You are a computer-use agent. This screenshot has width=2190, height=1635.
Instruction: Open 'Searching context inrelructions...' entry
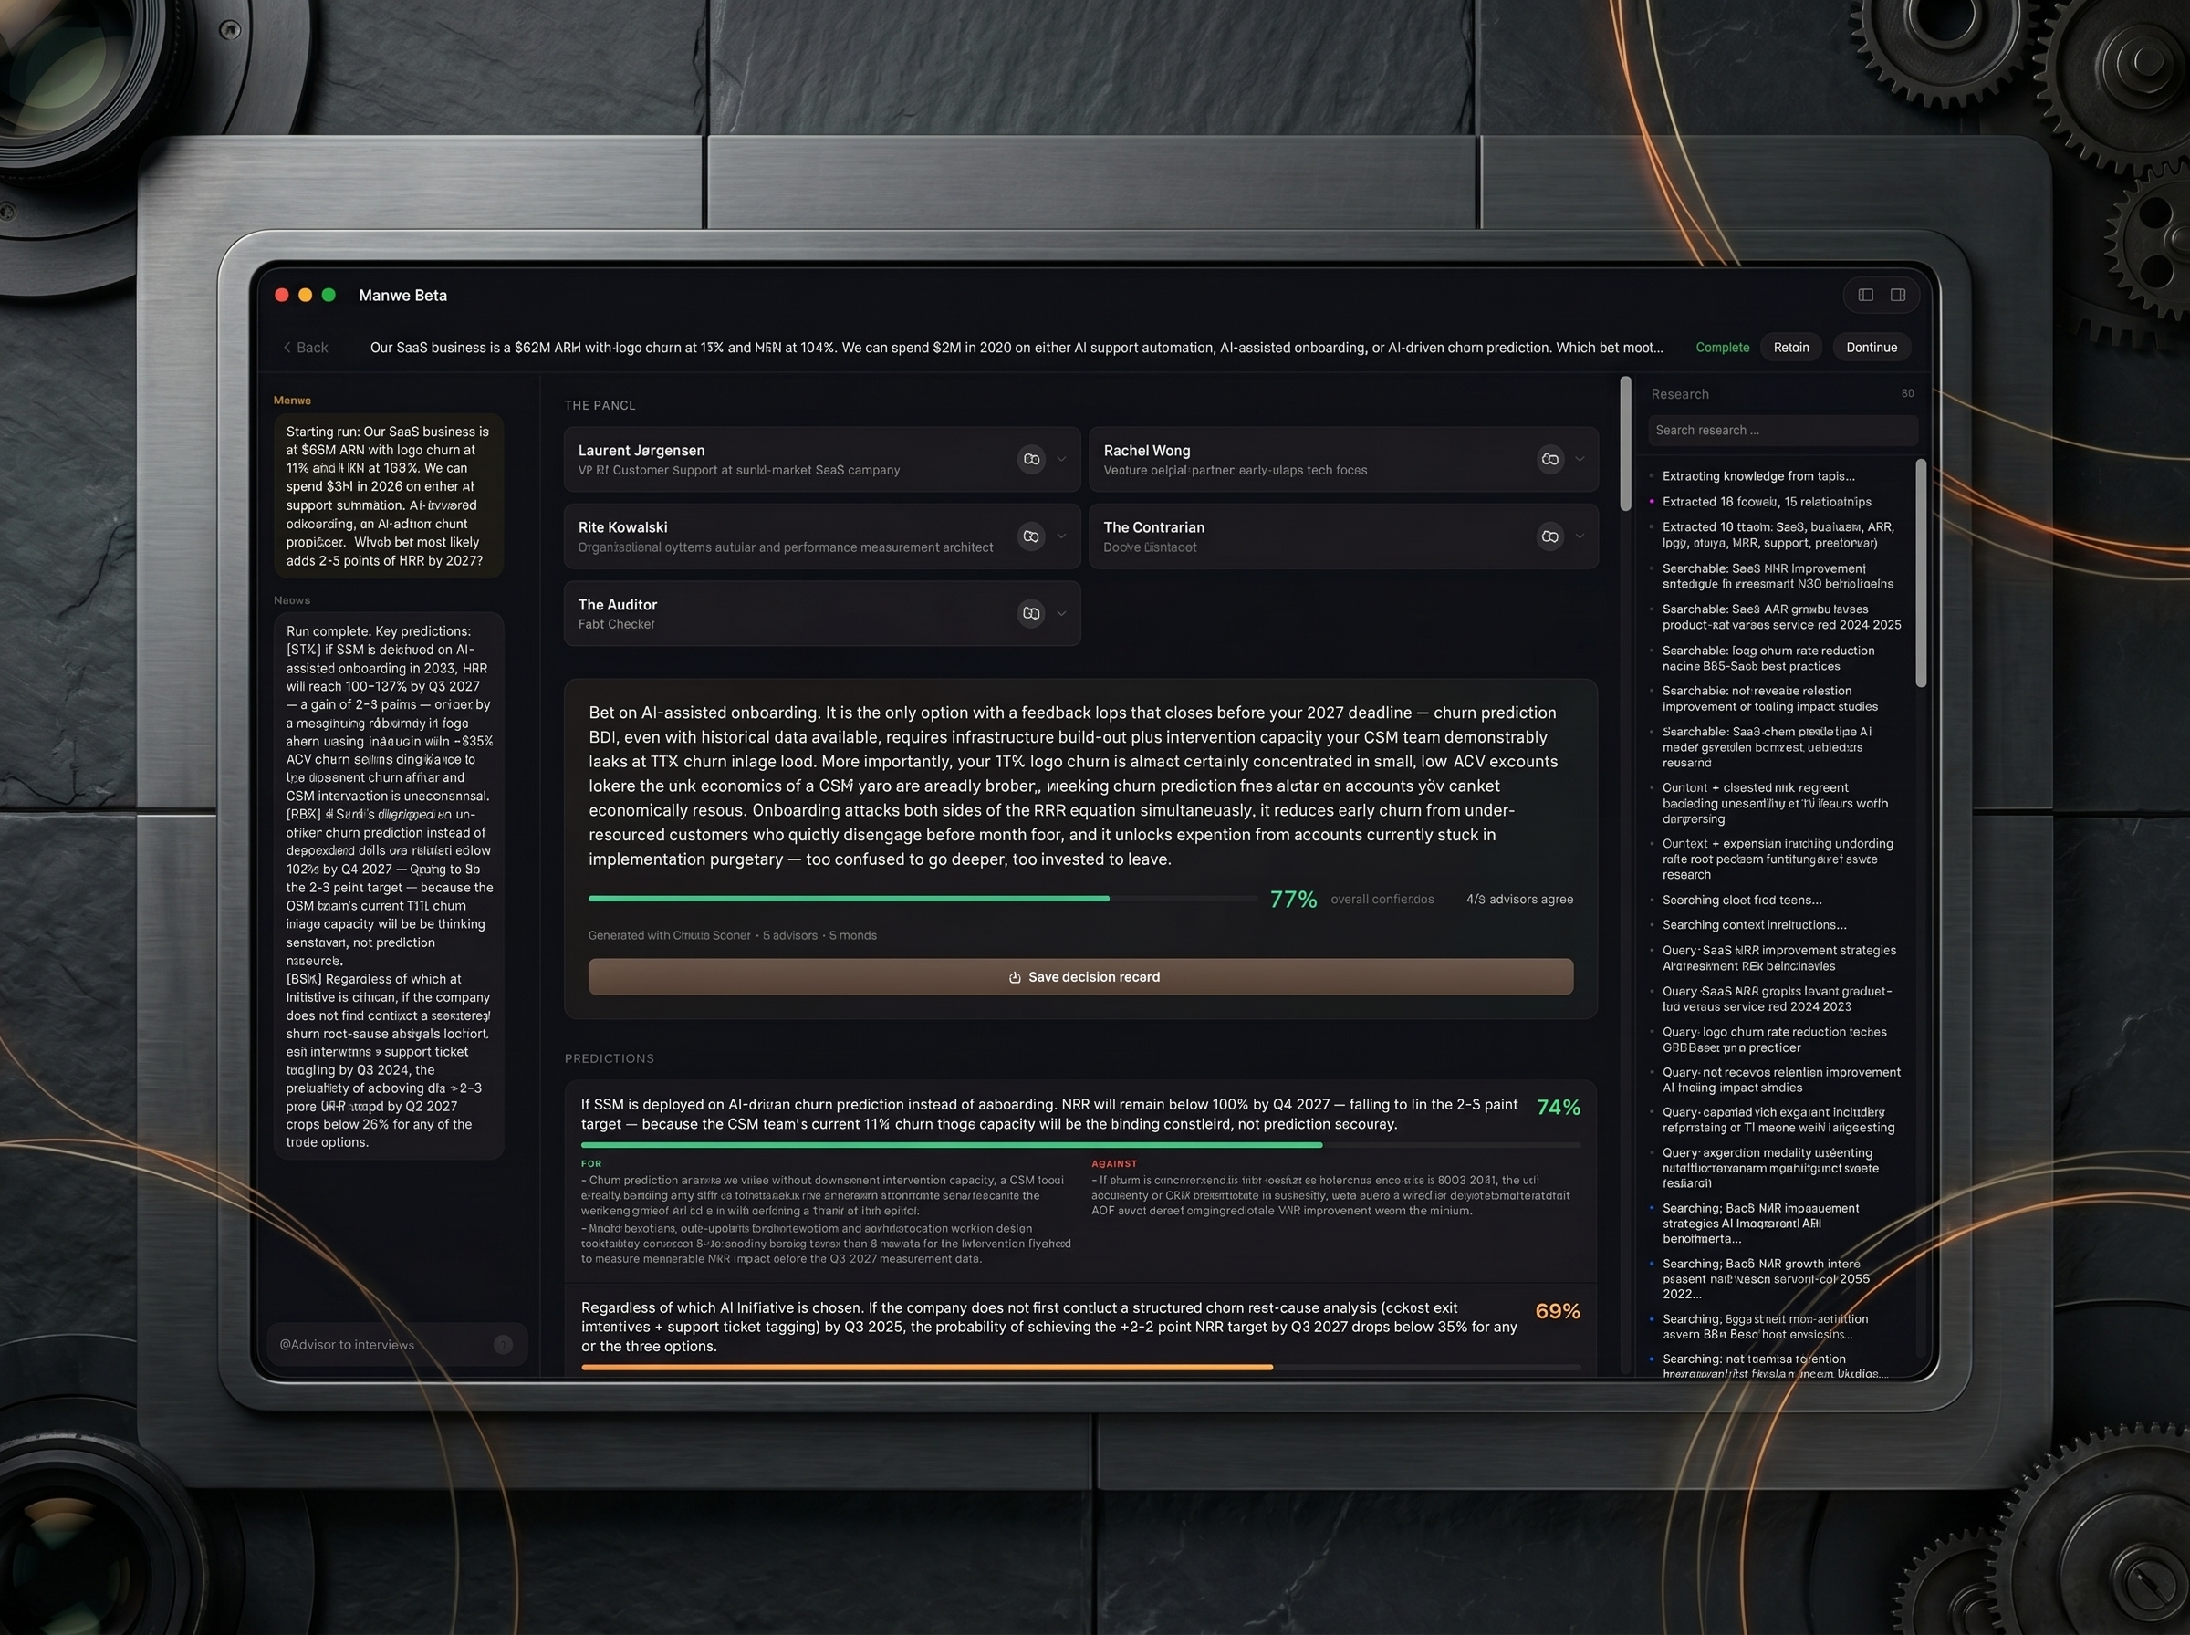1754,924
